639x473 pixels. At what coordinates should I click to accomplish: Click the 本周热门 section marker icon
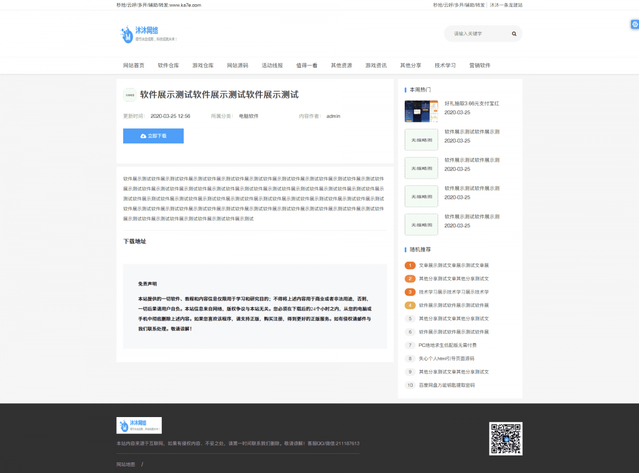coord(407,89)
